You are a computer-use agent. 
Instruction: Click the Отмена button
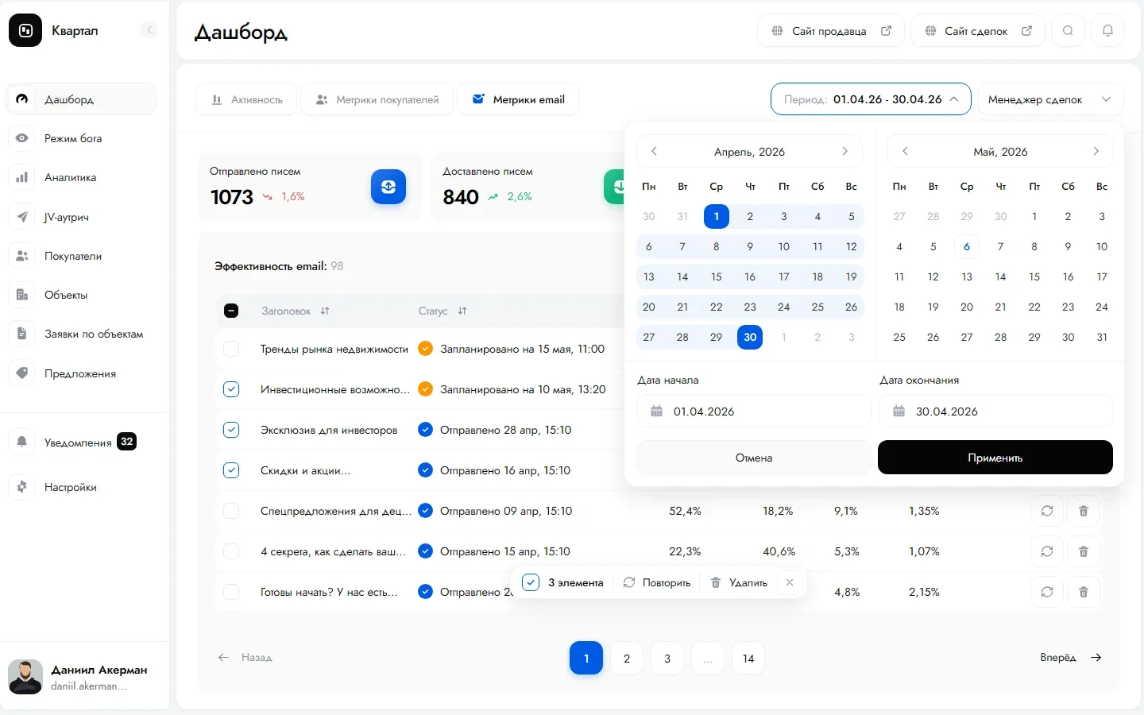(x=754, y=458)
